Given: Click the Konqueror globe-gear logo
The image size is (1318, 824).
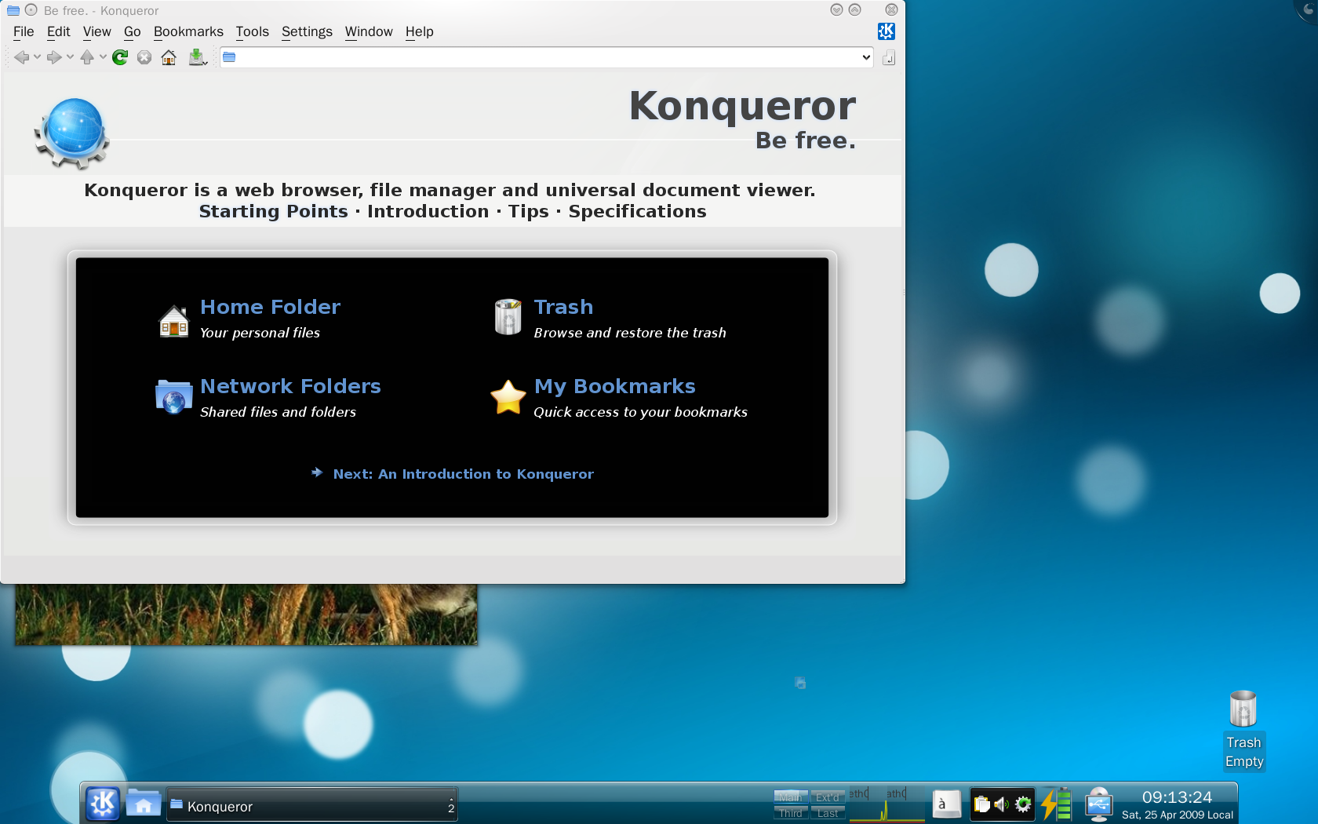Looking at the screenshot, I should point(71,133).
